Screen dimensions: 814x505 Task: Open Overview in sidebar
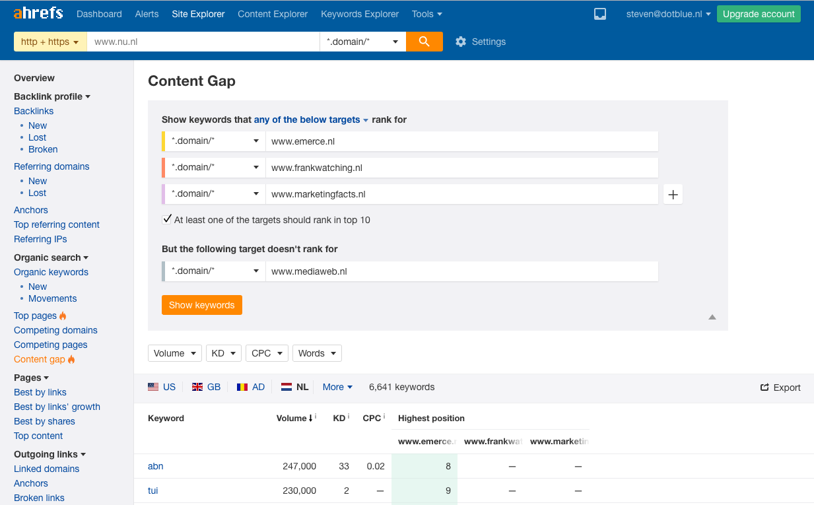click(x=34, y=78)
